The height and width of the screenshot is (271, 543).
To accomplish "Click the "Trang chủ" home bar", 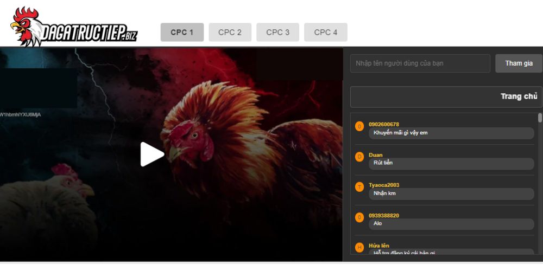I will [445, 96].
